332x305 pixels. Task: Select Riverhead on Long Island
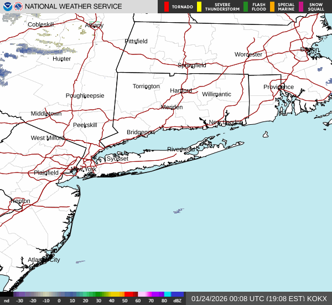(181, 150)
